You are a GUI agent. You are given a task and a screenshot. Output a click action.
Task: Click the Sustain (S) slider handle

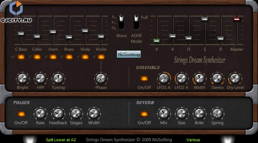(205, 19)
